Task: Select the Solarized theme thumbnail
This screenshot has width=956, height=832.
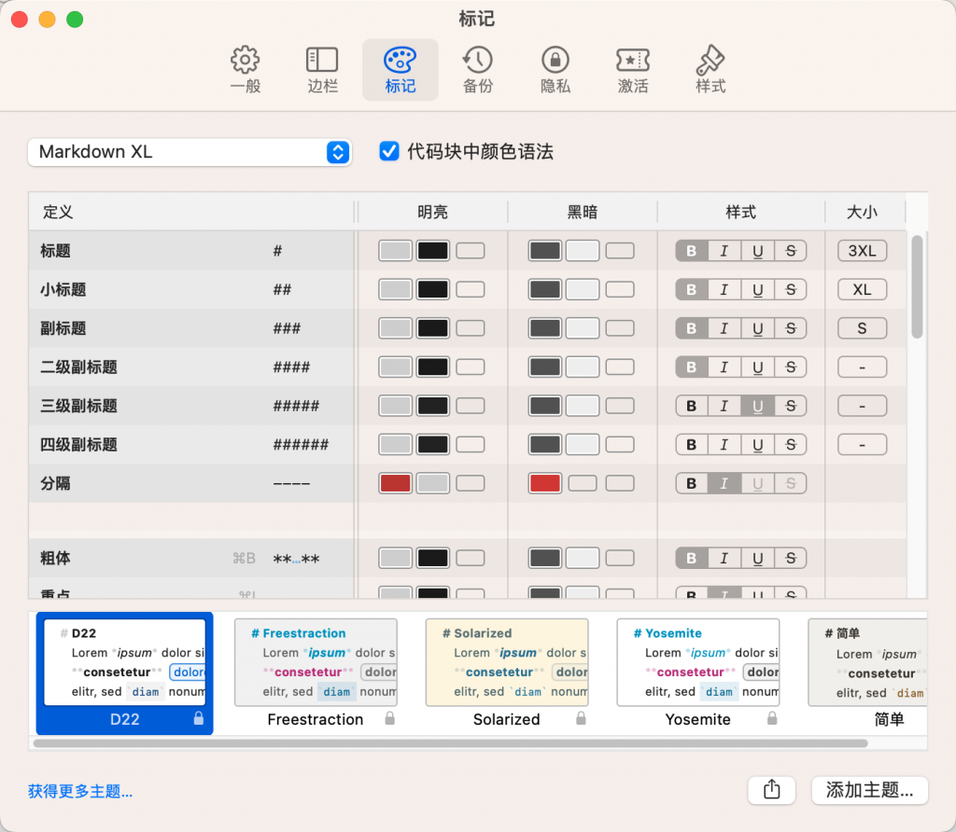Action: [506, 662]
